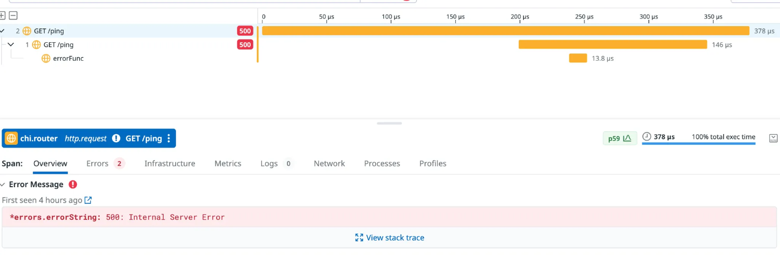This screenshot has width=780, height=255.
Task: Click the 200 µs timeline axis label
Action: coord(520,17)
